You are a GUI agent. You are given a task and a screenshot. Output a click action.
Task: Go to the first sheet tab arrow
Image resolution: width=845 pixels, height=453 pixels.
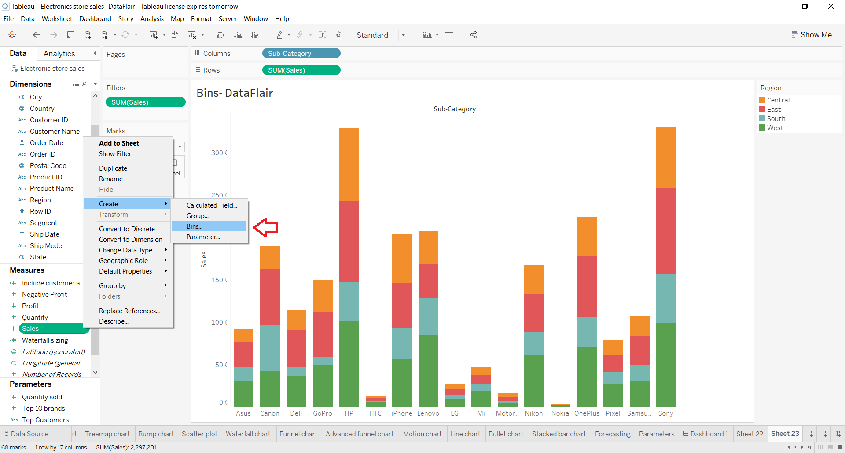(788, 447)
